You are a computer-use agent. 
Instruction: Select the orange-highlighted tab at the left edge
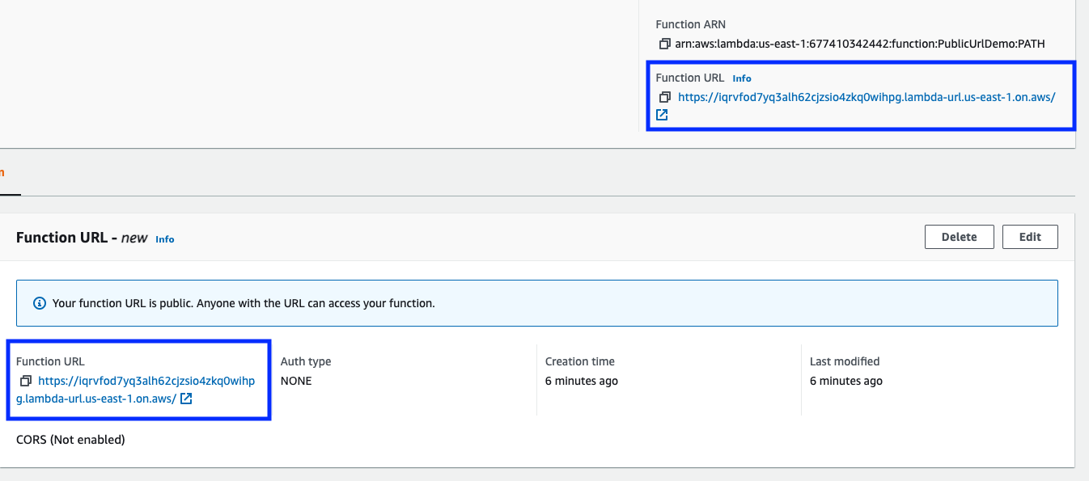pyautogui.click(x=2, y=172)
